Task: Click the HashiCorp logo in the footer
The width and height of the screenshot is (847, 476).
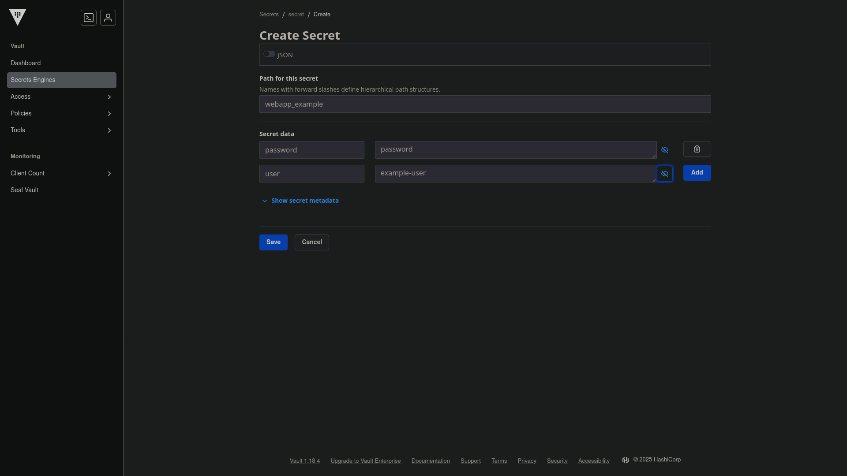Action: [626, 460]
